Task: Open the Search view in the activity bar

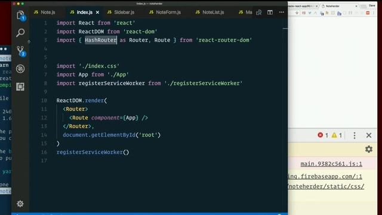Action: point(20,33)
